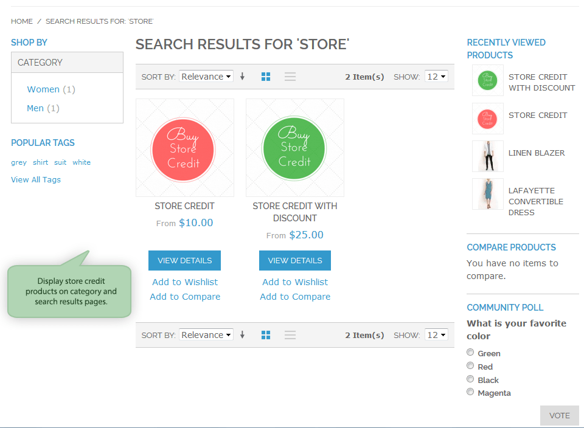Open the Show items per page dropdown
Screen dimensions: 584x428
tap(436, 76)
